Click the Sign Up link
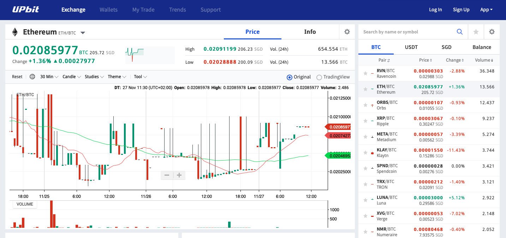Image resolution: width=506 pixels, height=238 pixels. [461, 10]
